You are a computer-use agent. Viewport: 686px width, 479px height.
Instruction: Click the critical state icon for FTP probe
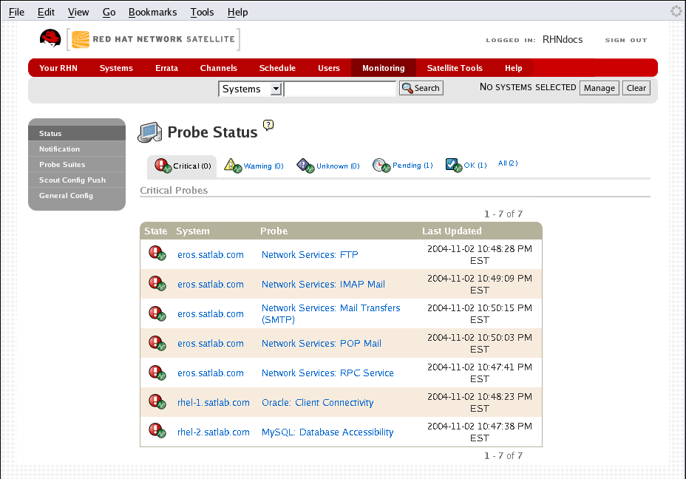[x=157, y=254]
